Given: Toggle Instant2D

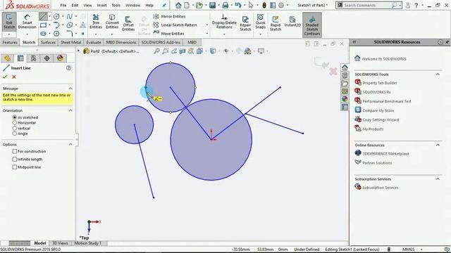Looking at the screenshot, I should pos(292,22).
